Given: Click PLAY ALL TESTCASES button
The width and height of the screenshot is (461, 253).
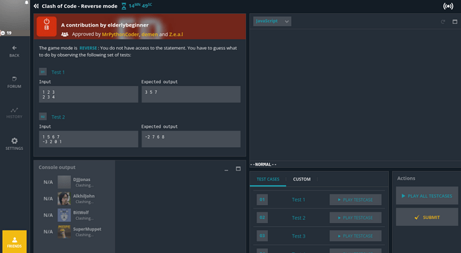Looking at the screenshot, I should click(x=427, y=196).
